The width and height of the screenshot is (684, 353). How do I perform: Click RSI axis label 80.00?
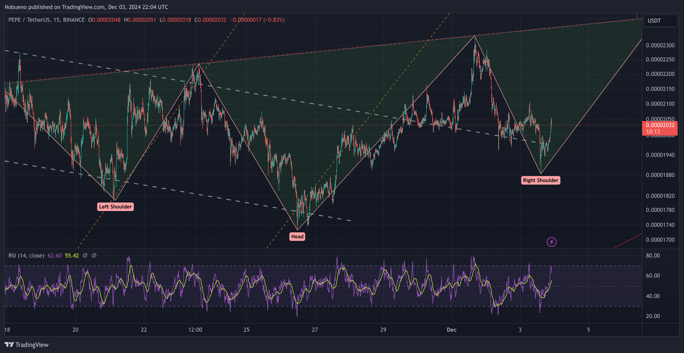653,255
